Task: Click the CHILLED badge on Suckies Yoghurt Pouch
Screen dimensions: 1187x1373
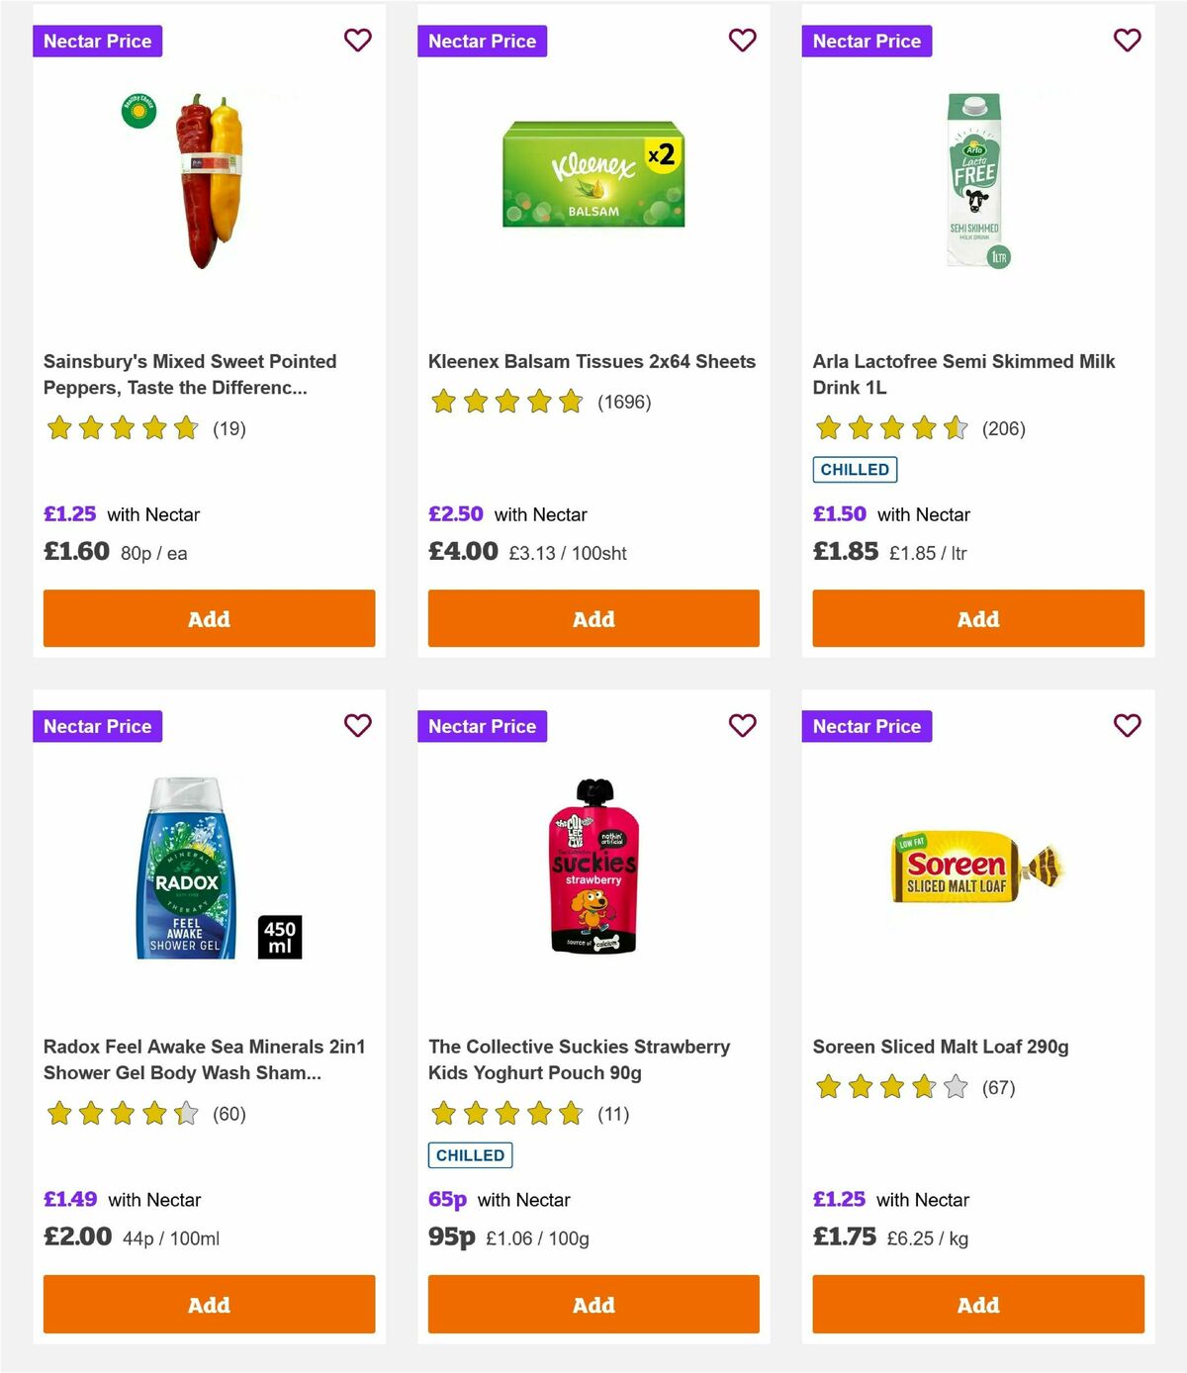Action: click(470, 1154)
